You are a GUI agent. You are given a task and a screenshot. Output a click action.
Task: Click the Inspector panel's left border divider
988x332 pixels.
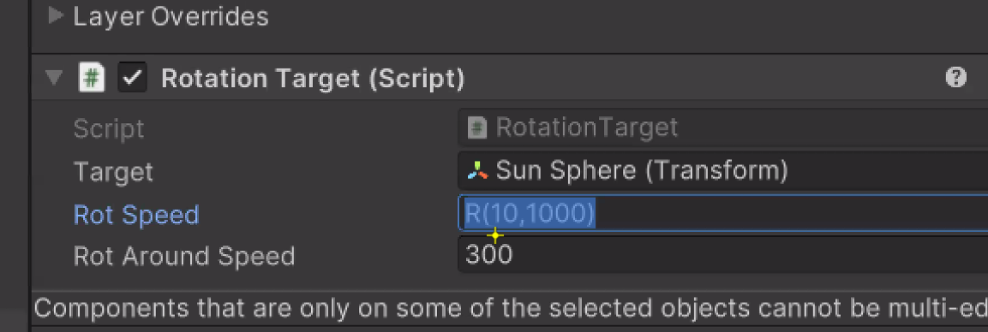[30, 166]
